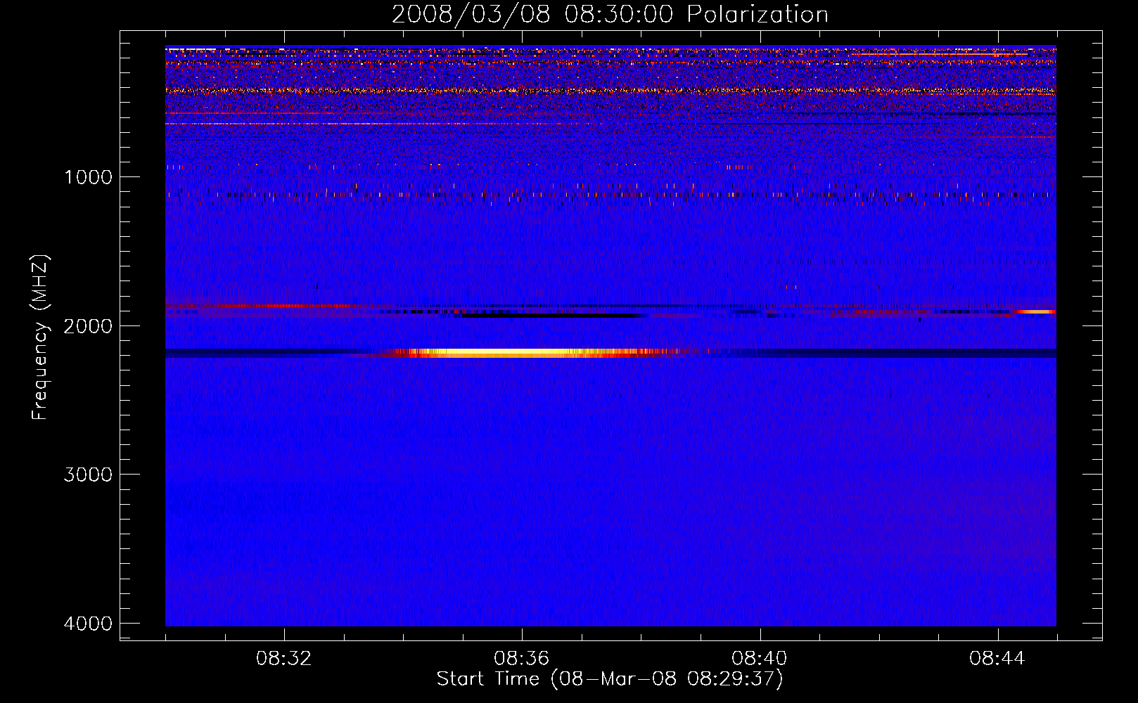Click the 'Frequency (MHZ)' axis label
The width and height of the screenshot is (1138, 703).
(x=40, y=337)
